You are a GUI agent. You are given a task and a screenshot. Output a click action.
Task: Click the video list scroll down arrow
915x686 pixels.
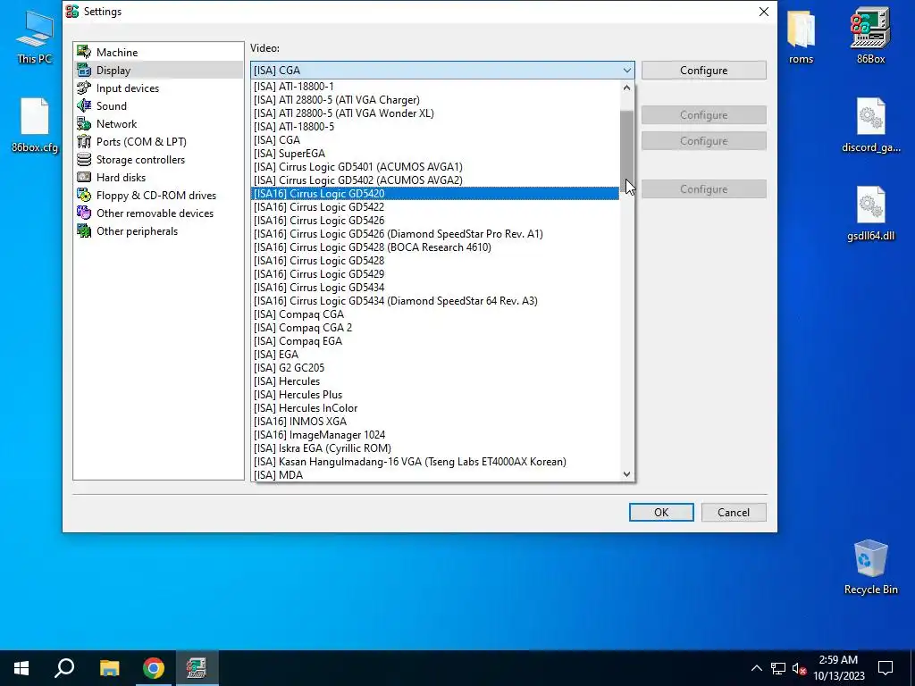(x=626, y=474)
